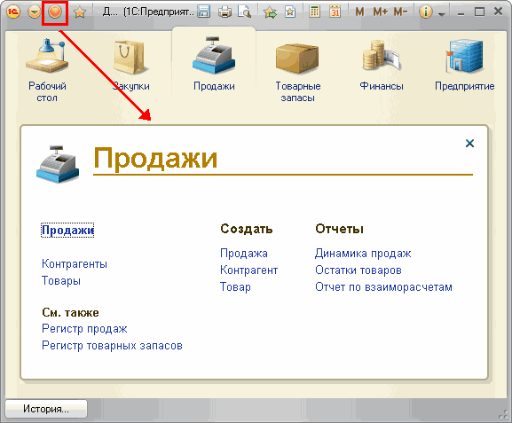Open the Товары list link
Viewport: 512px width, 423px height.
[61, 281]
